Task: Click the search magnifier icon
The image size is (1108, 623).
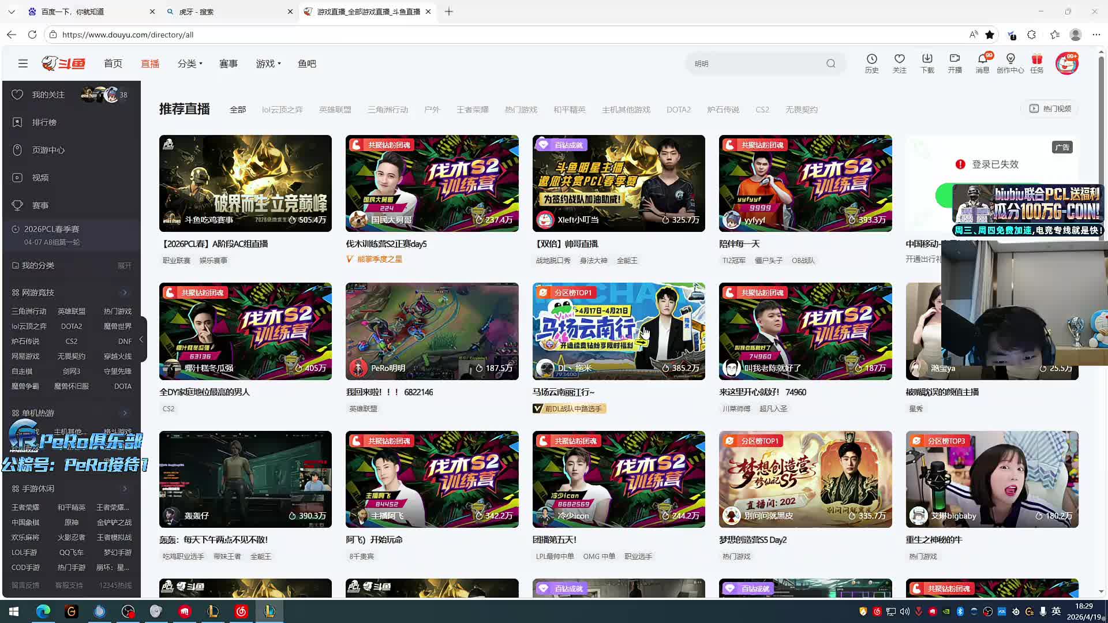Action: [830, 63]
